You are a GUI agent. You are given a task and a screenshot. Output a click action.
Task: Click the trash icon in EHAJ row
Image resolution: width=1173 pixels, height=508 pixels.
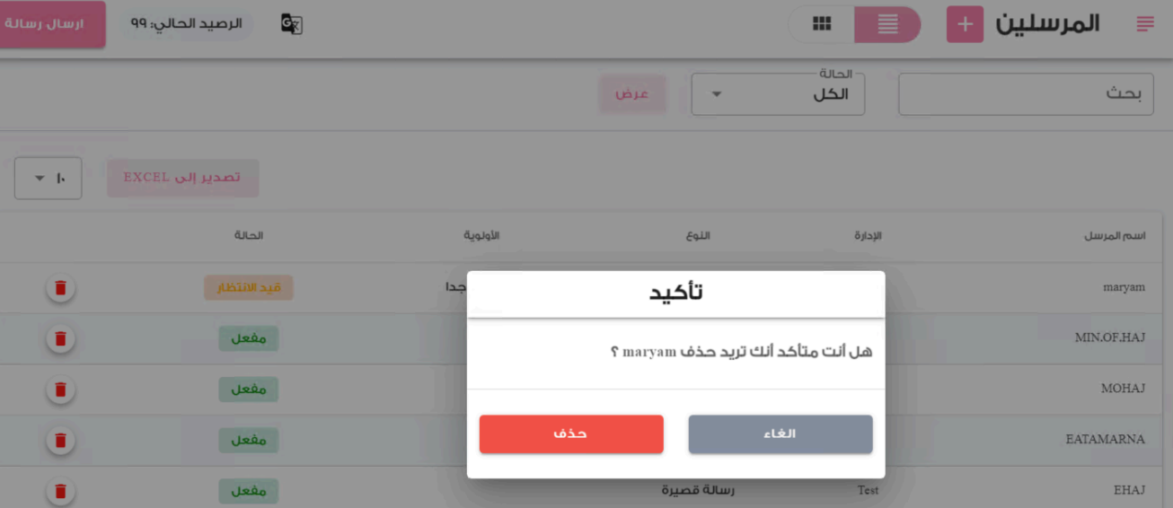pyautogui.click(x=60, y=491)
